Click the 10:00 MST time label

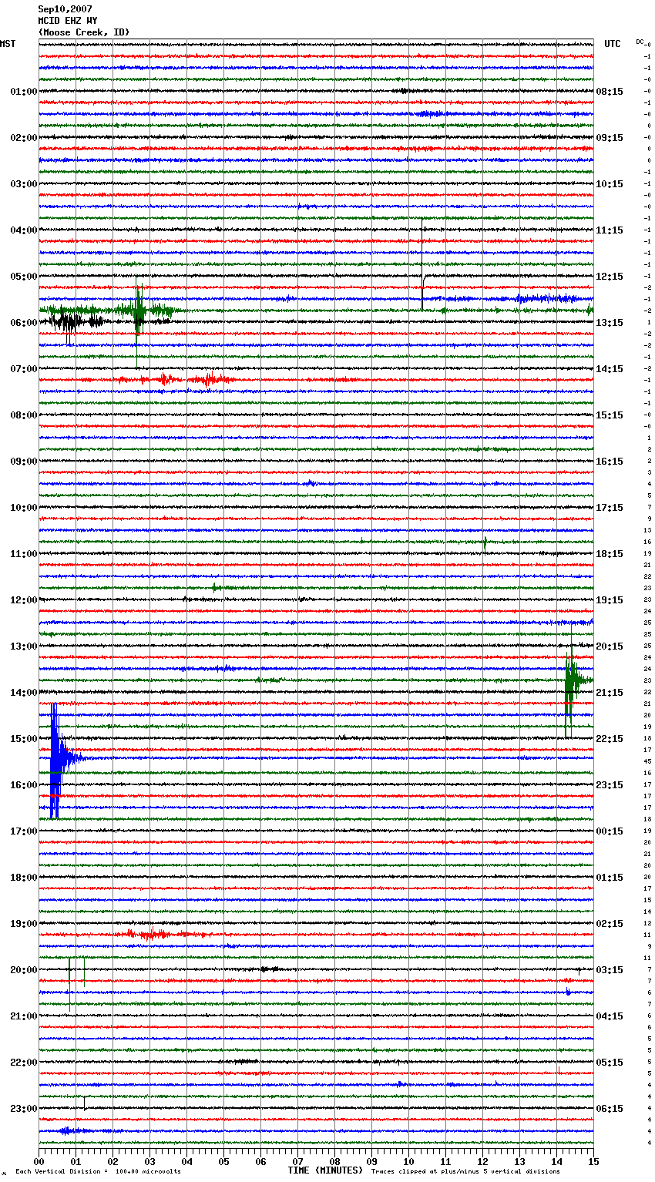[x=24, y=508]
